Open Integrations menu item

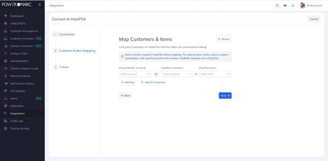click(x=18, y=114)
